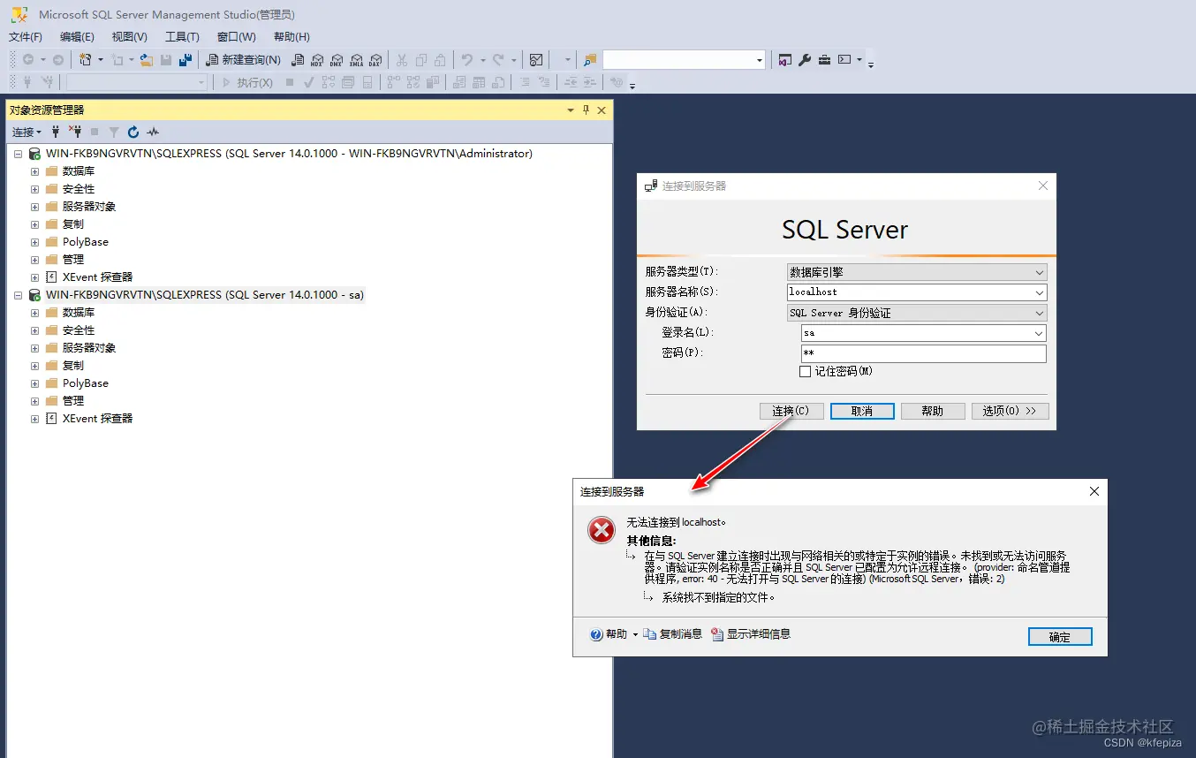Viewport: 1196px width, 758px height.
Task: Collapse the first SQLEXPRESS (Administrator) server node
Action: 18,154
